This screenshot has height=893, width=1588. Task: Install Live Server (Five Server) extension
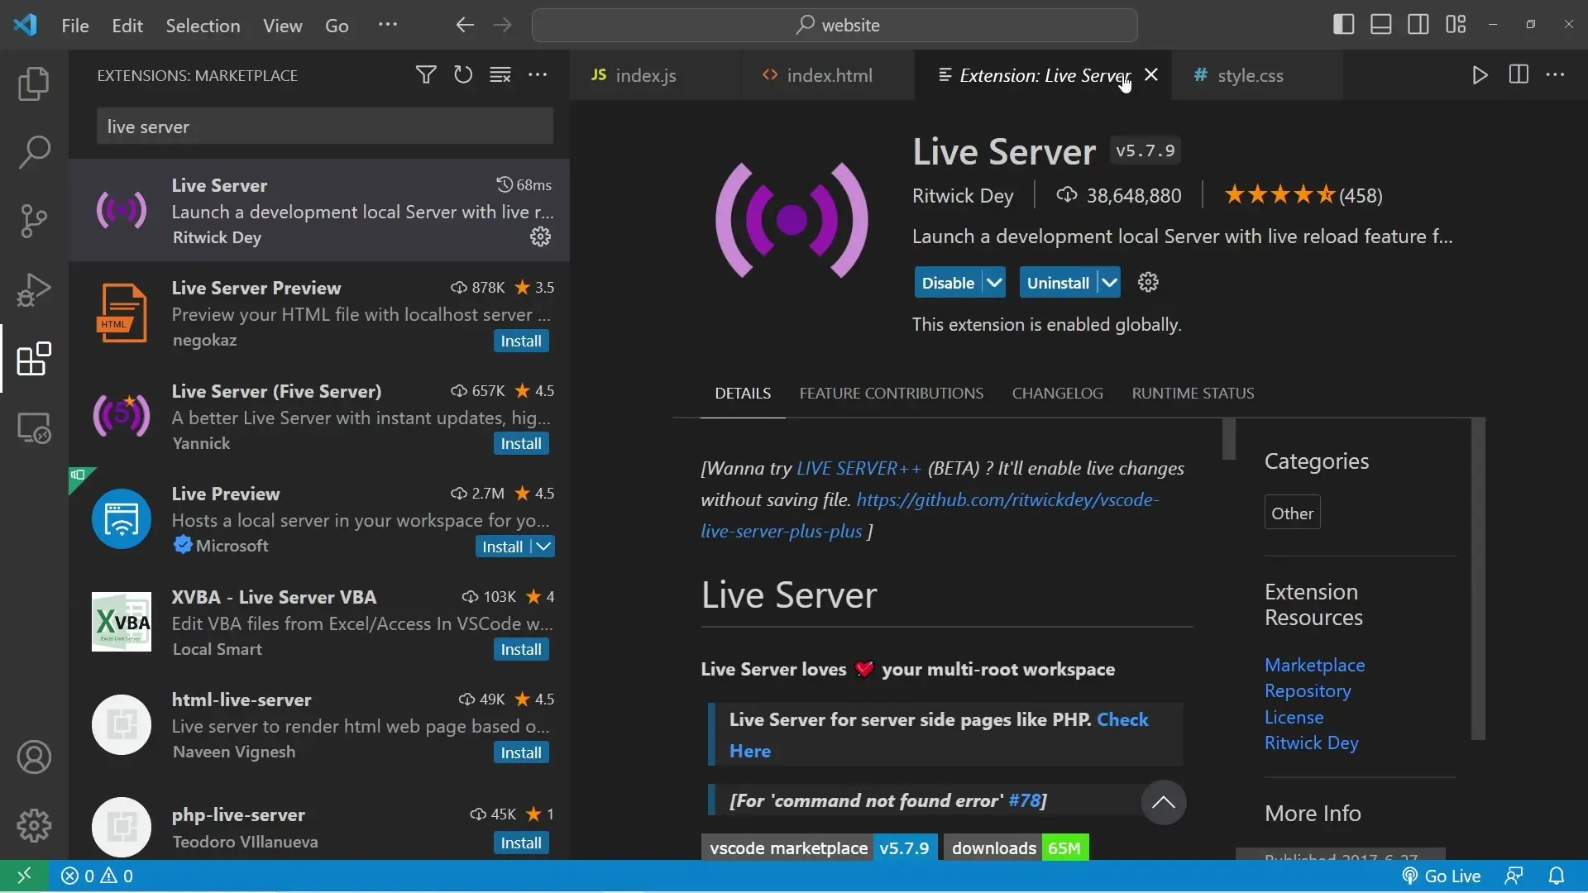tap(521, 444)
